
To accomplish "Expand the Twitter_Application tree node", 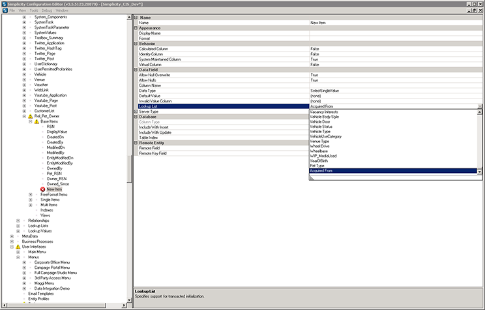I will pyautogui.click(x=25, y=42).
